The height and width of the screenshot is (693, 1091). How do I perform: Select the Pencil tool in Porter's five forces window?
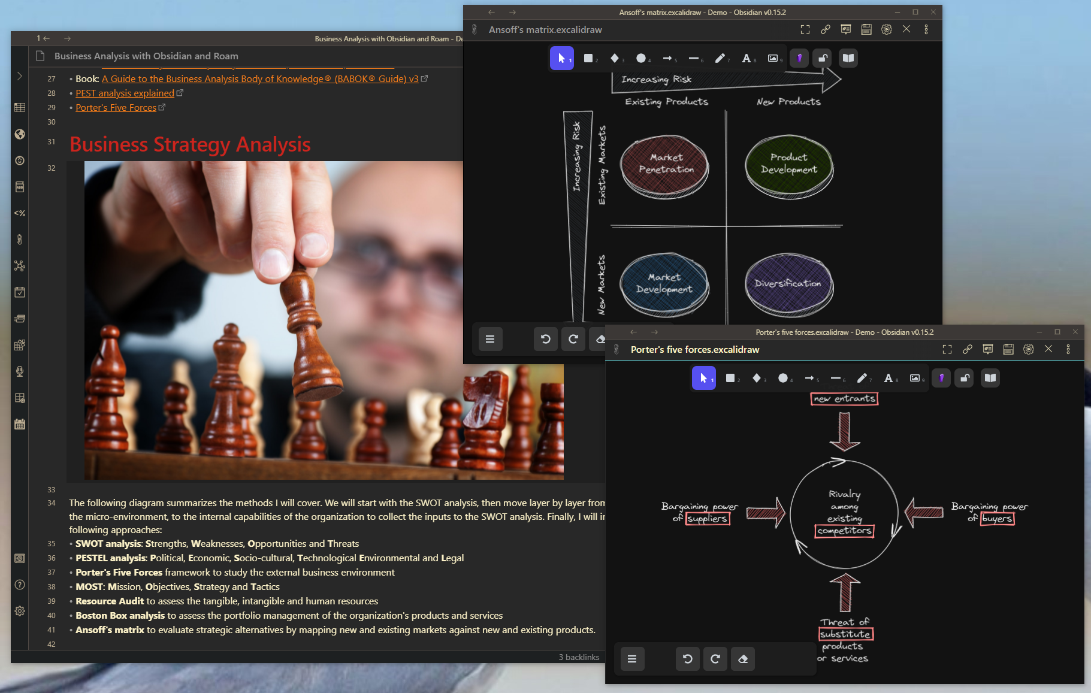click(862, 378)
